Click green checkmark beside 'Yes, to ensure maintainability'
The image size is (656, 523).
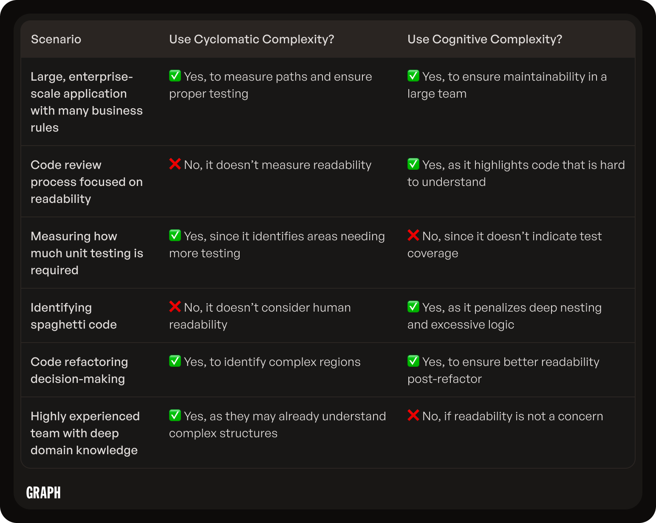click(413, 76)
